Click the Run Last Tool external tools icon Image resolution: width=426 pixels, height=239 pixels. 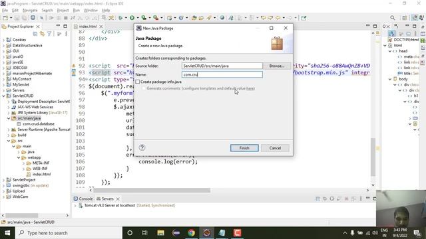156,18
